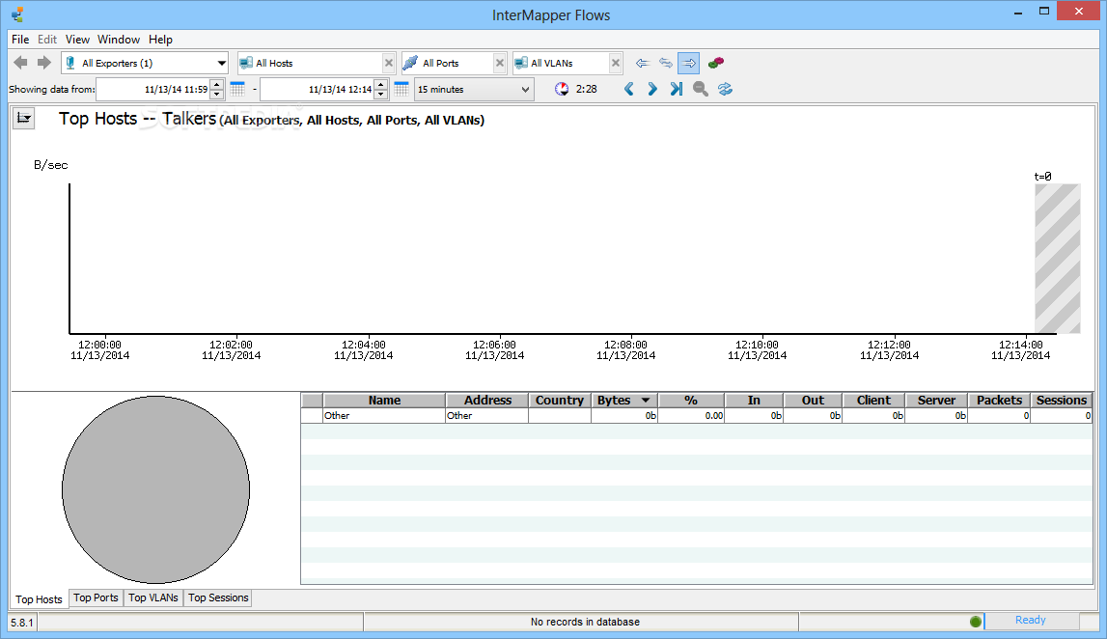Click the red and green discs icon

click(x=716, y=63)
